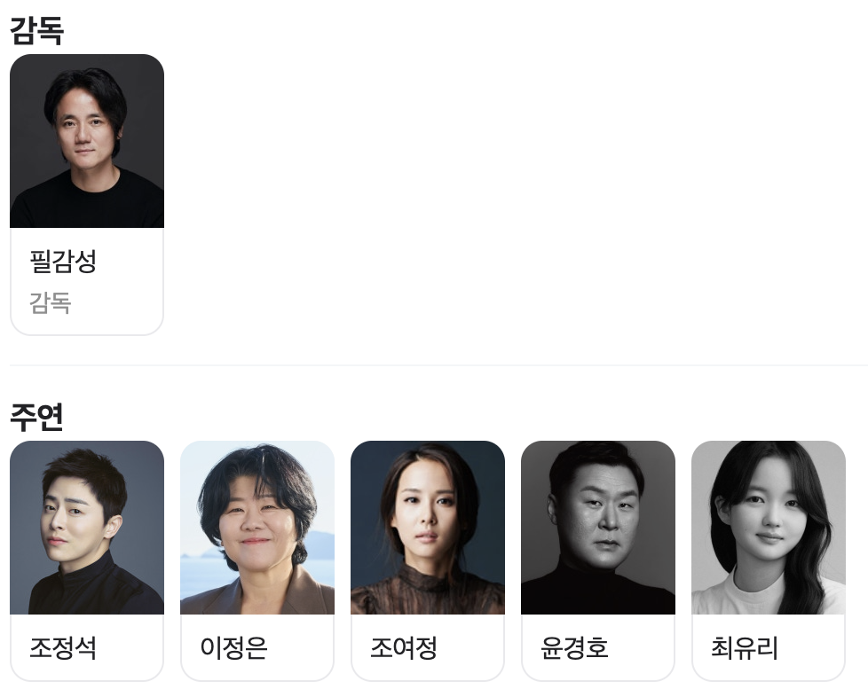This screenshot has height=697, width=868.
Task: Select the 주연 section heading
Action: 37,417
